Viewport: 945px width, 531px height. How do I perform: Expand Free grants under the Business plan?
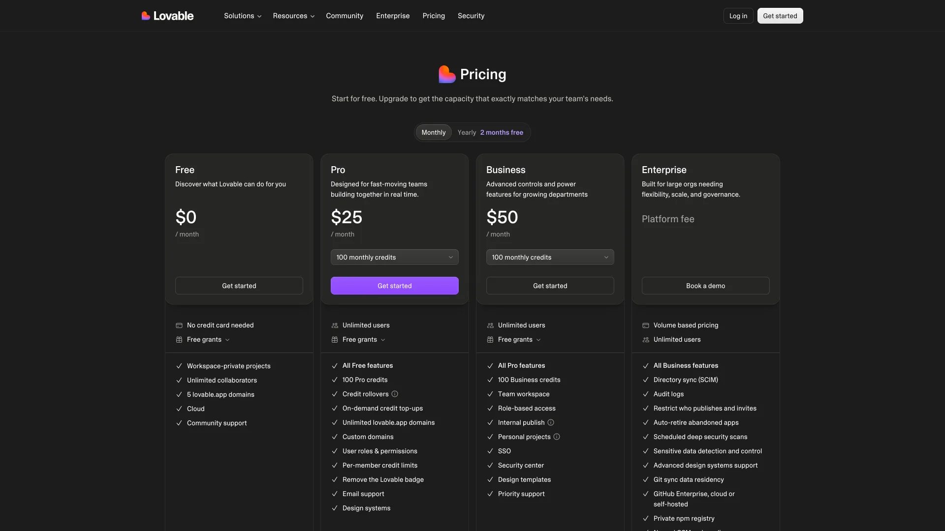[x=519, y=340]
